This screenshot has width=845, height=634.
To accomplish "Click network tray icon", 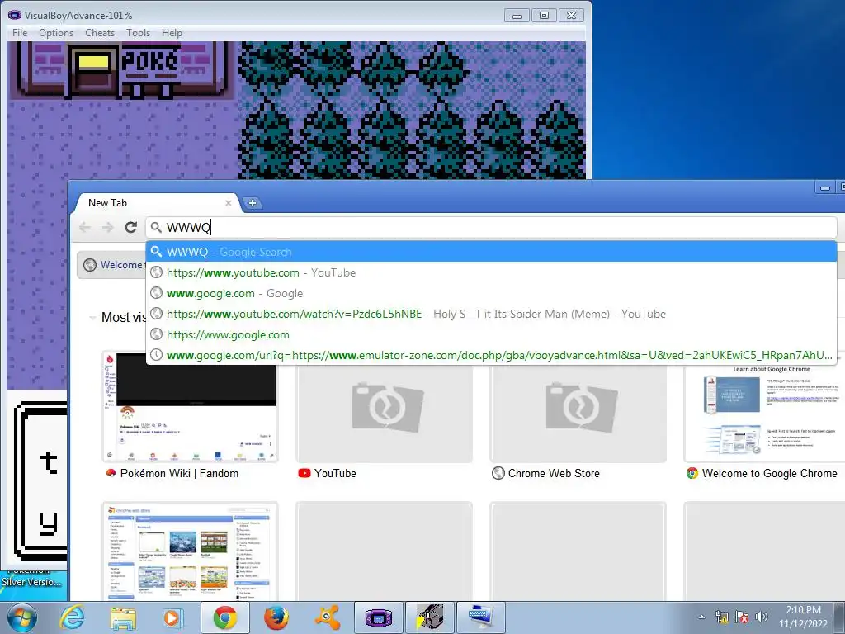I will click(721, 617).
